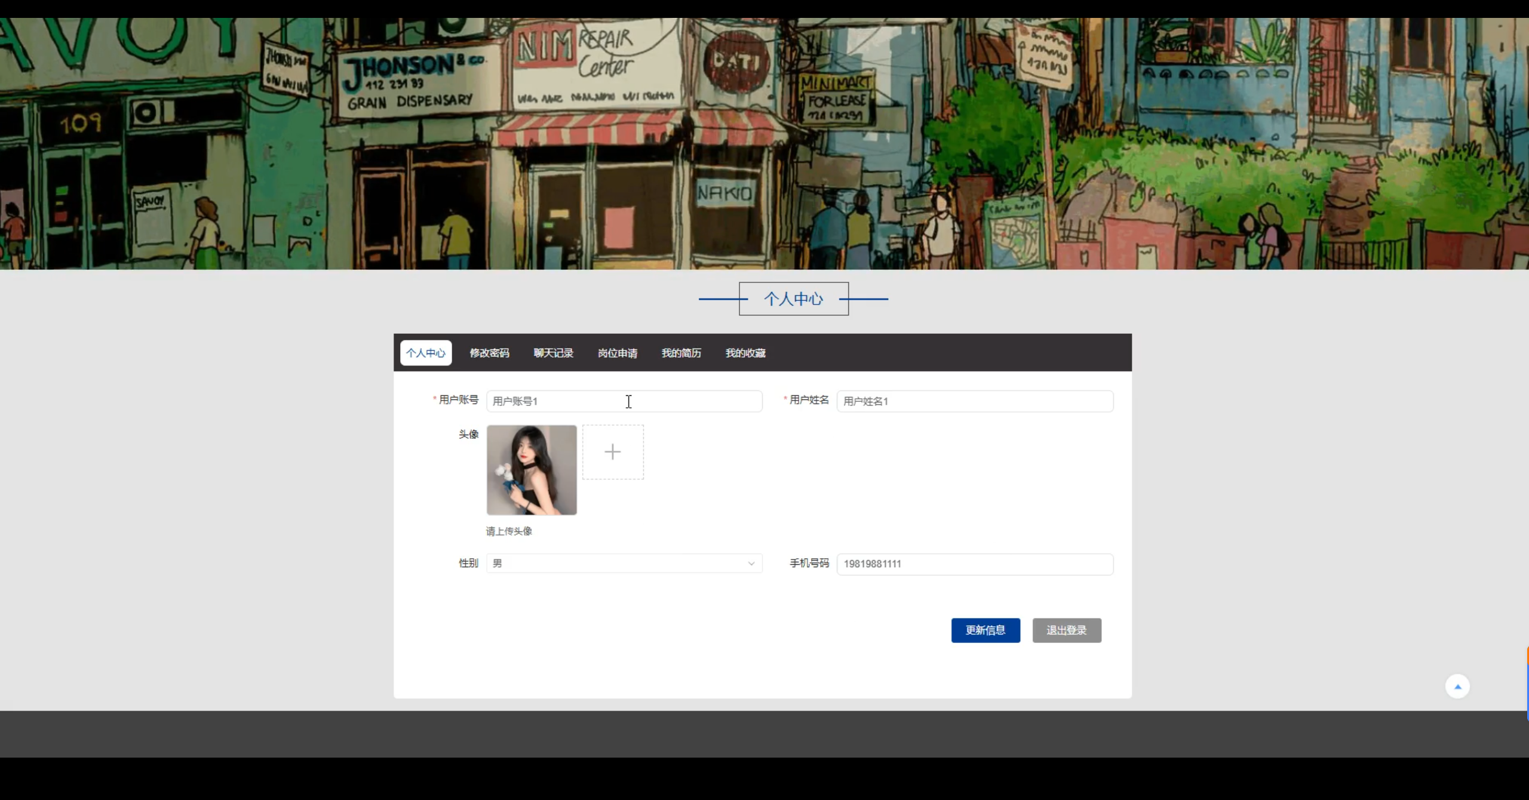
Task: Switch to the 修改密码 tab
Action: click(489, 353)
